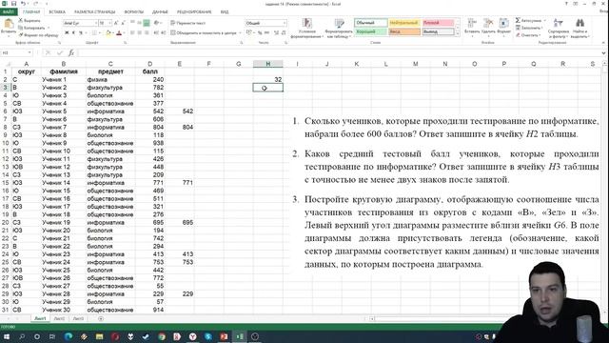Open the Name Box dropdown arrow
Image resolution: width=609 pixels, height=343 pixels.
pyautogui.click(x=29, y=52)
